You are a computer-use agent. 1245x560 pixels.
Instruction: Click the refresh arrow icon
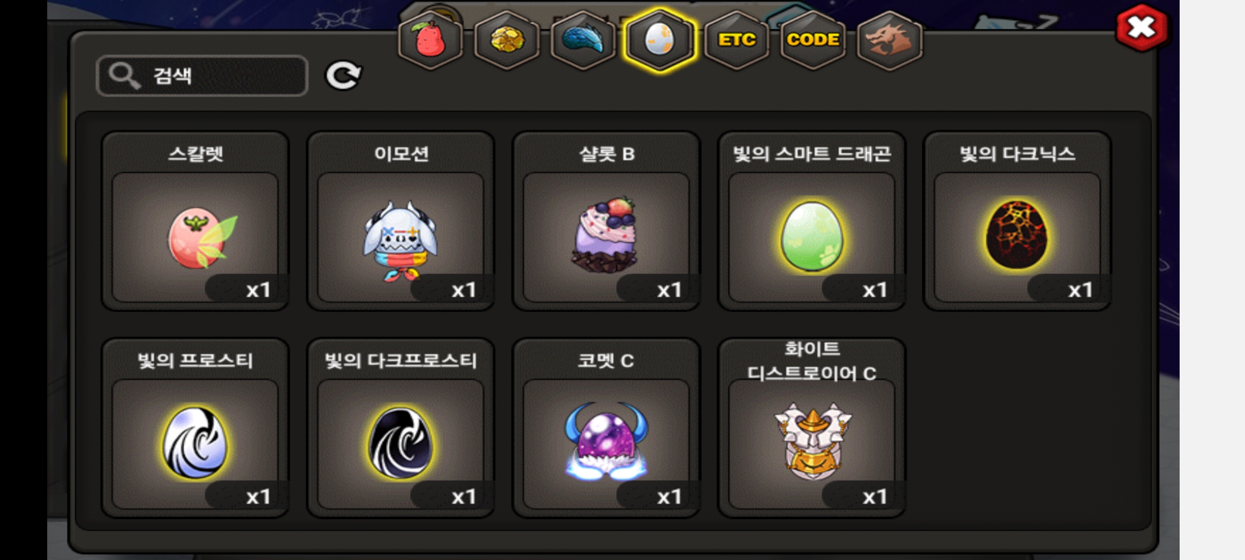tap(343, 76)
